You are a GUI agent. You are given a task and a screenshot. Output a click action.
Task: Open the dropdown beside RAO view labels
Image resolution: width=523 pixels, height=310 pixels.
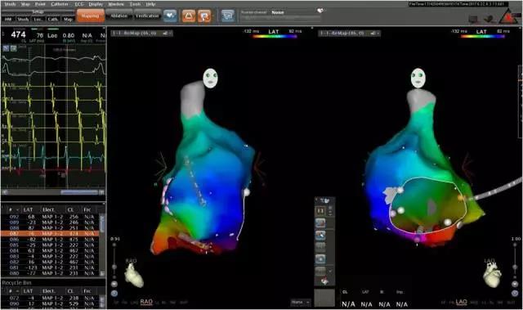(x=301, y=302)
